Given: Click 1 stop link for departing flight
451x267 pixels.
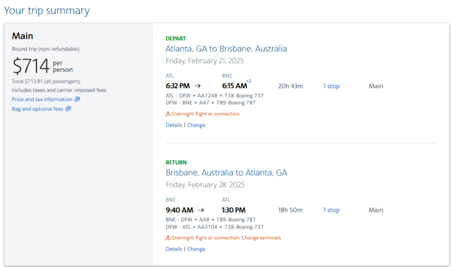Looking at the screenshot, I should [x=331, y=86].
